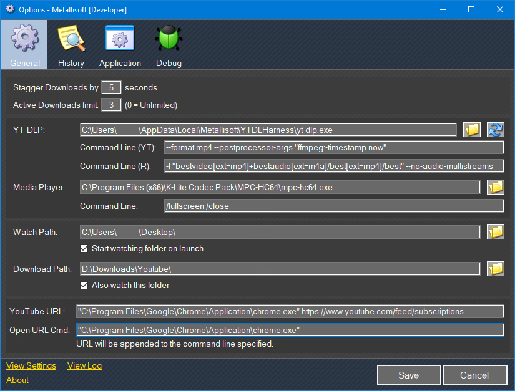Click the About link
The height and width of the screenshot is (391, 515).
[17, 380]
